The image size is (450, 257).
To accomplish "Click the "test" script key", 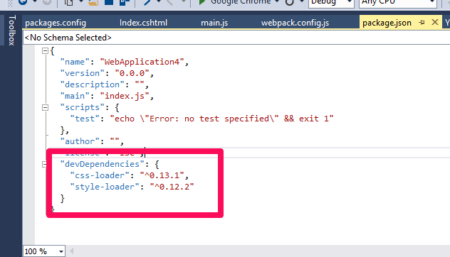I will [x=85, y=119].
